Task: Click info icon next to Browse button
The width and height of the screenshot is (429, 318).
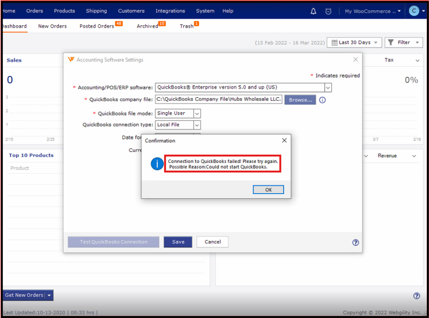Action: coord(322,100)
